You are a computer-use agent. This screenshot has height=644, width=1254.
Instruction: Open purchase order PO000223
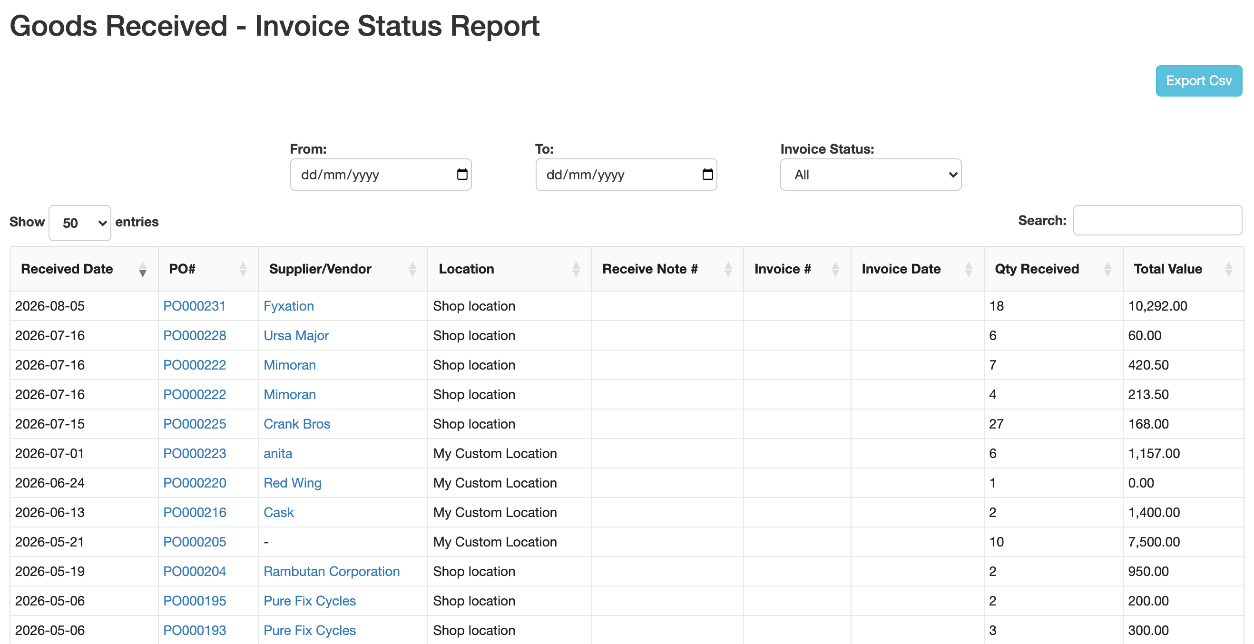tap(195, 454)
